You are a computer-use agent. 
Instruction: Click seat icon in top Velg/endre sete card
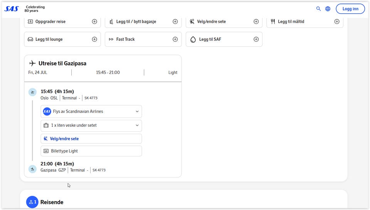[192, 22]
